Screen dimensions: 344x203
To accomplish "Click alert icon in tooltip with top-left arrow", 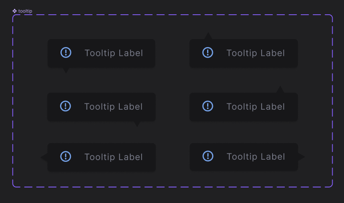I will click(208, 53).
